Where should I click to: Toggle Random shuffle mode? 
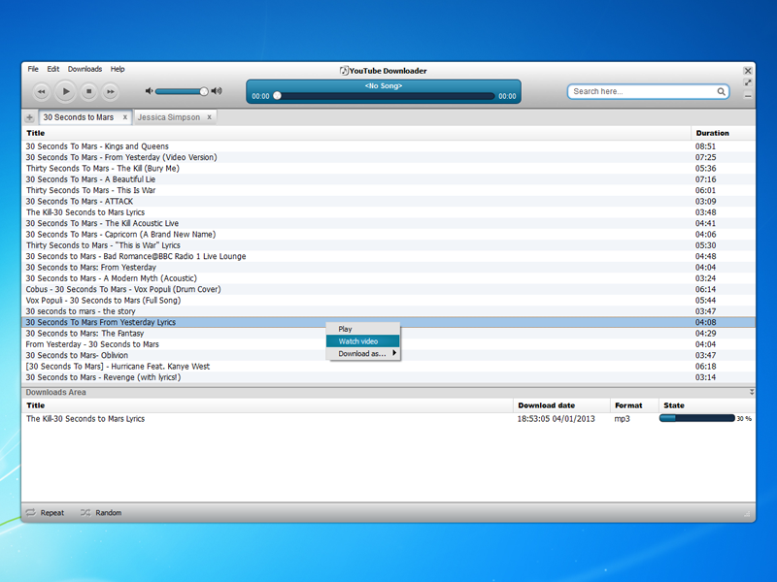click(101, 513)
